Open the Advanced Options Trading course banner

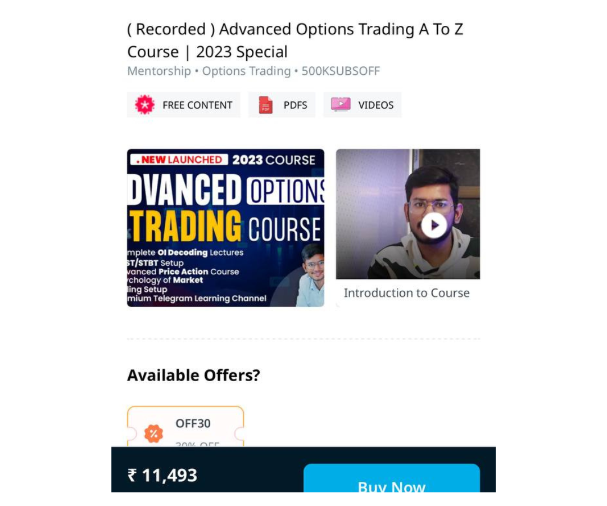click(x=226, y=228)
